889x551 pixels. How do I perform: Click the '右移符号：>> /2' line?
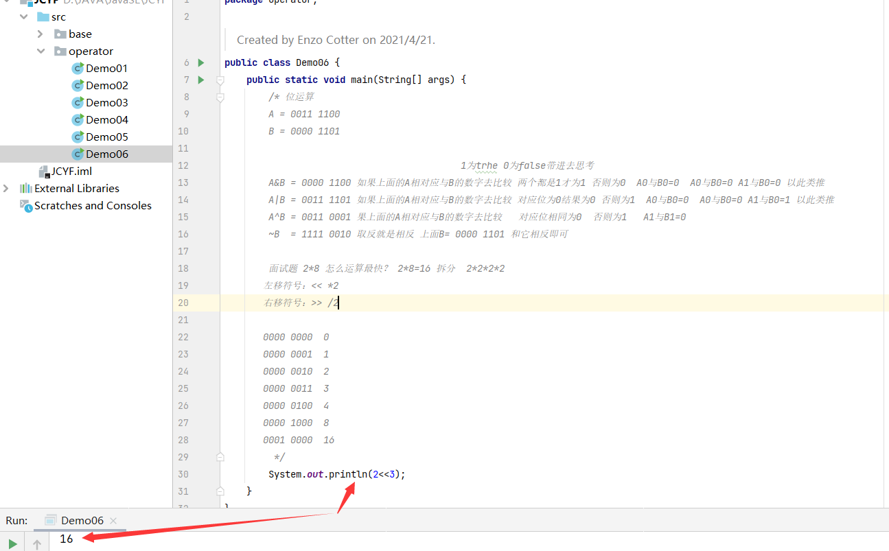pos(301,303)
